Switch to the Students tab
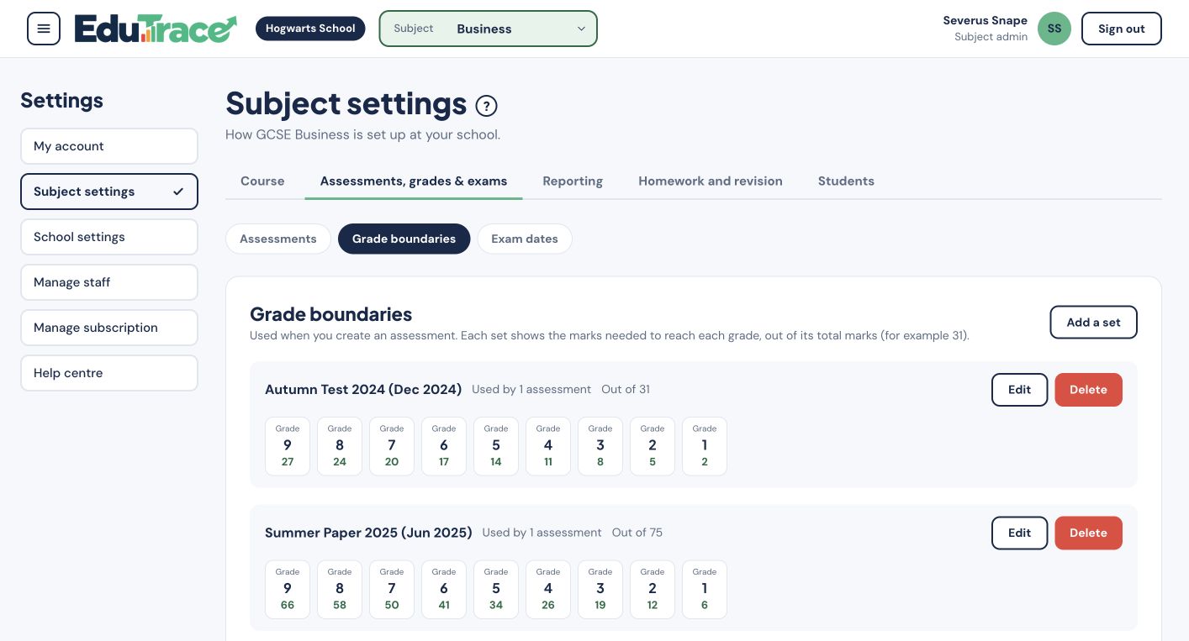This screenshot has width=1189, height=641. click(x=846, y=181)
